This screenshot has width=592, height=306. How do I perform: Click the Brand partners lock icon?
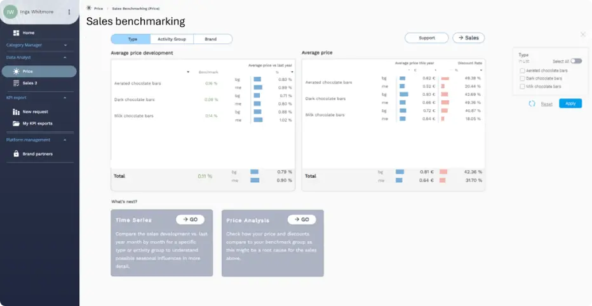pyautogui.click(x=16, y=154)
